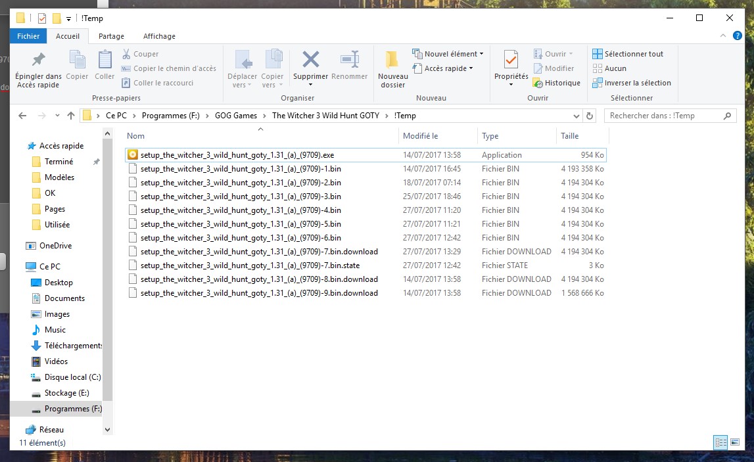Open the Fichier menu tab
The height and width of the screenshot is (462, 754).
(x=28, y=36)
